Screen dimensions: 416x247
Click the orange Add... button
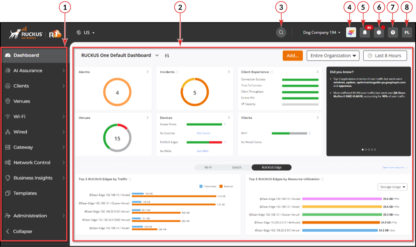(x=293, y=55)
